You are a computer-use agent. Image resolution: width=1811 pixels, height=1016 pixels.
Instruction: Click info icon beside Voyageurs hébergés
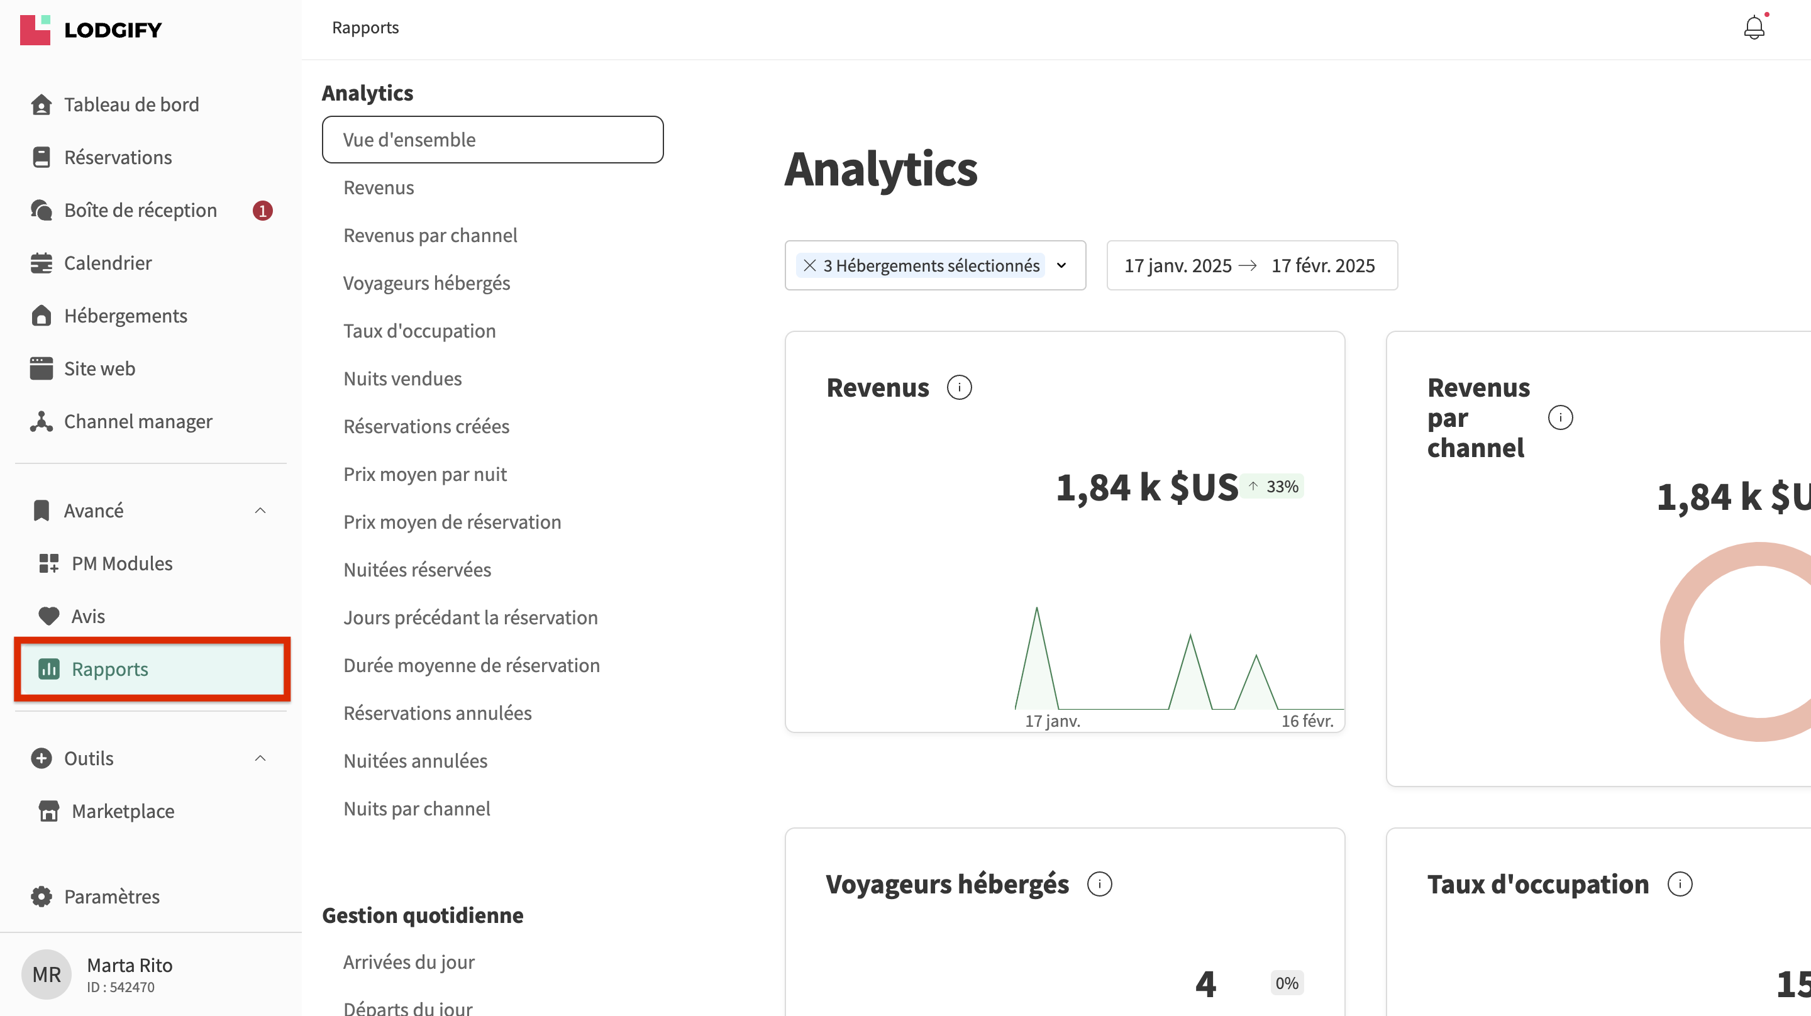point(1100,884)
